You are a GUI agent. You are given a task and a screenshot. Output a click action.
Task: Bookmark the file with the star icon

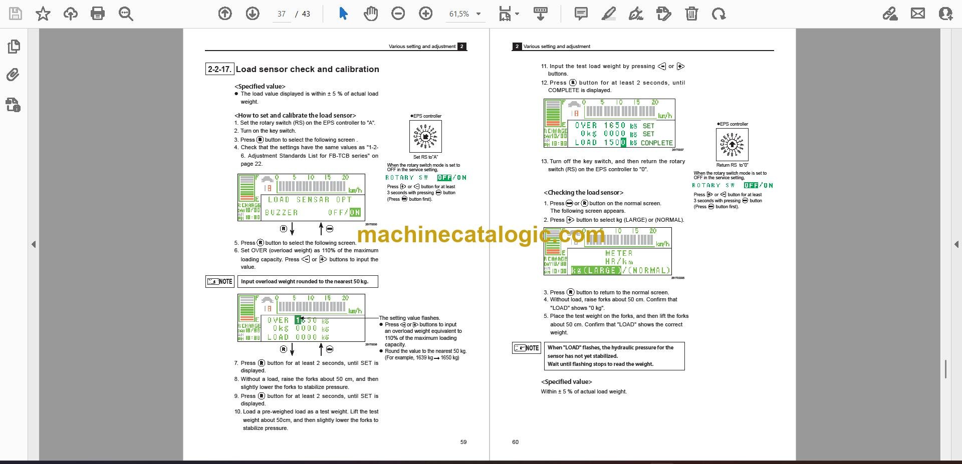pyautogui.click(x=43, y=14)
